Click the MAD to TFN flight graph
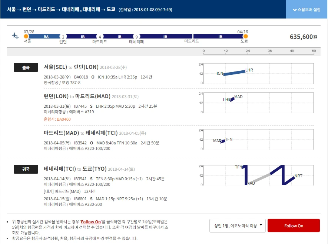Viewport: 328px width, 244px height. click(x=222, y=140)
